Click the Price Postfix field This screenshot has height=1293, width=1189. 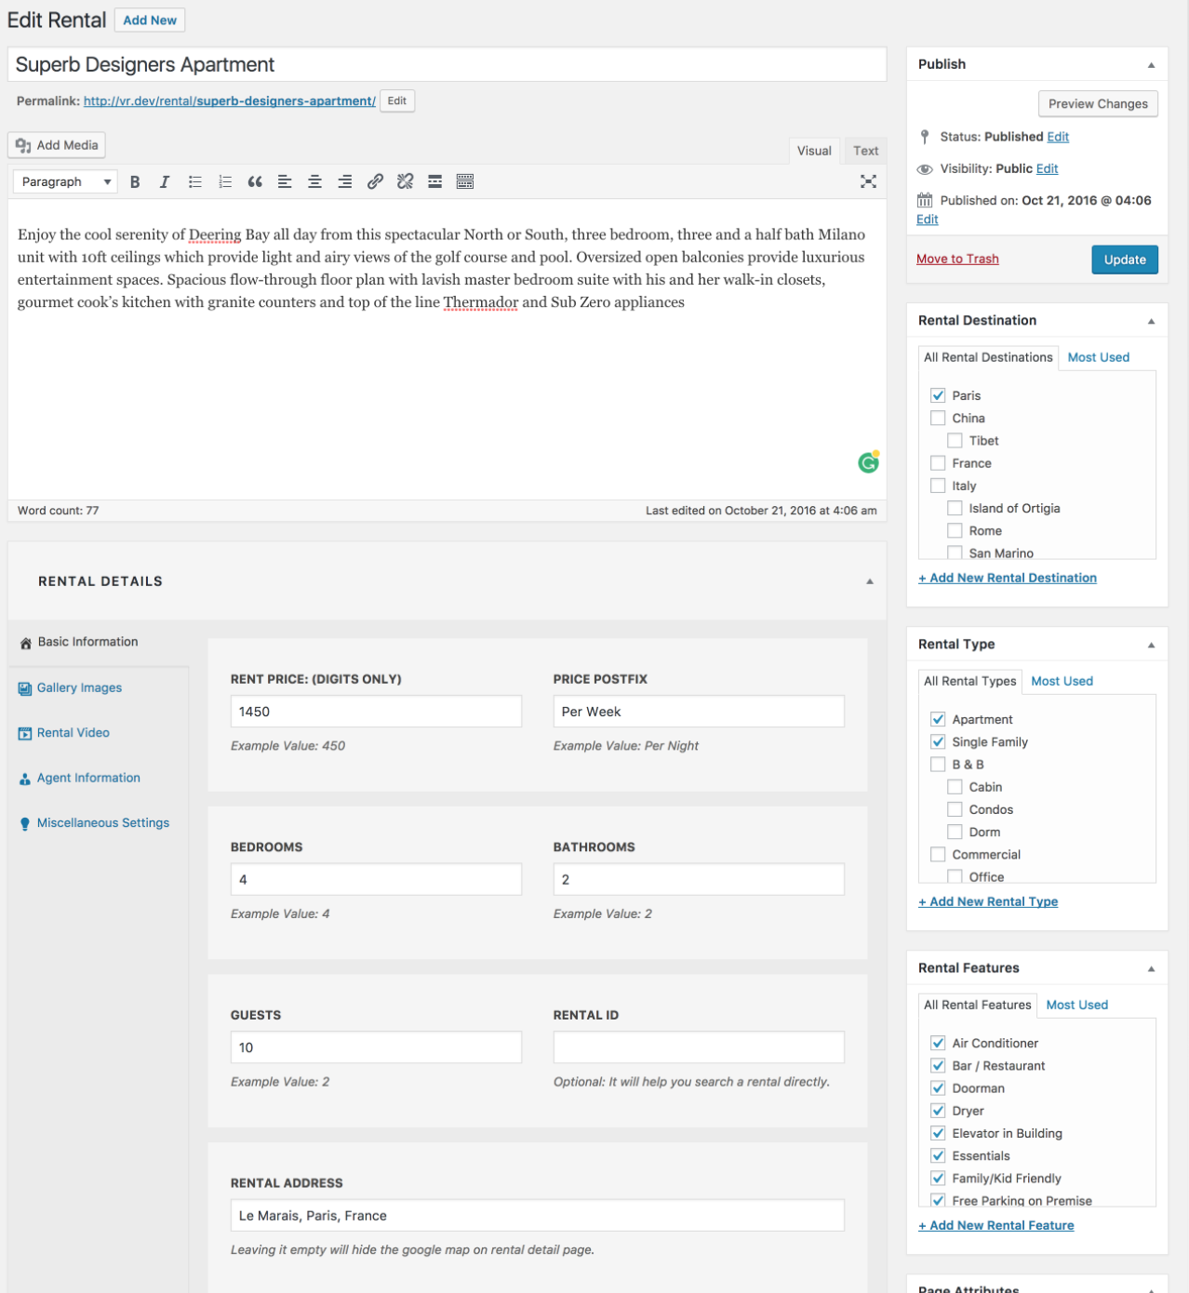(x=699, y=712)
